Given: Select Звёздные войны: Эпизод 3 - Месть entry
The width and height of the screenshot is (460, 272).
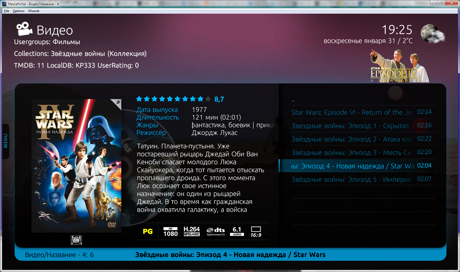Looking at the screenshot, I should (364, 152).
